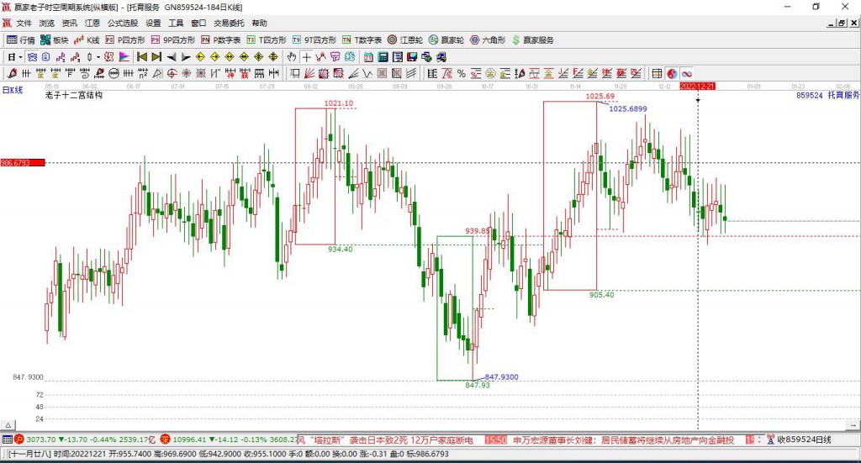This screenshot has height=463, width=861.
Task: Open the 六角形 hexagon tool
Action: click(487, 40)
